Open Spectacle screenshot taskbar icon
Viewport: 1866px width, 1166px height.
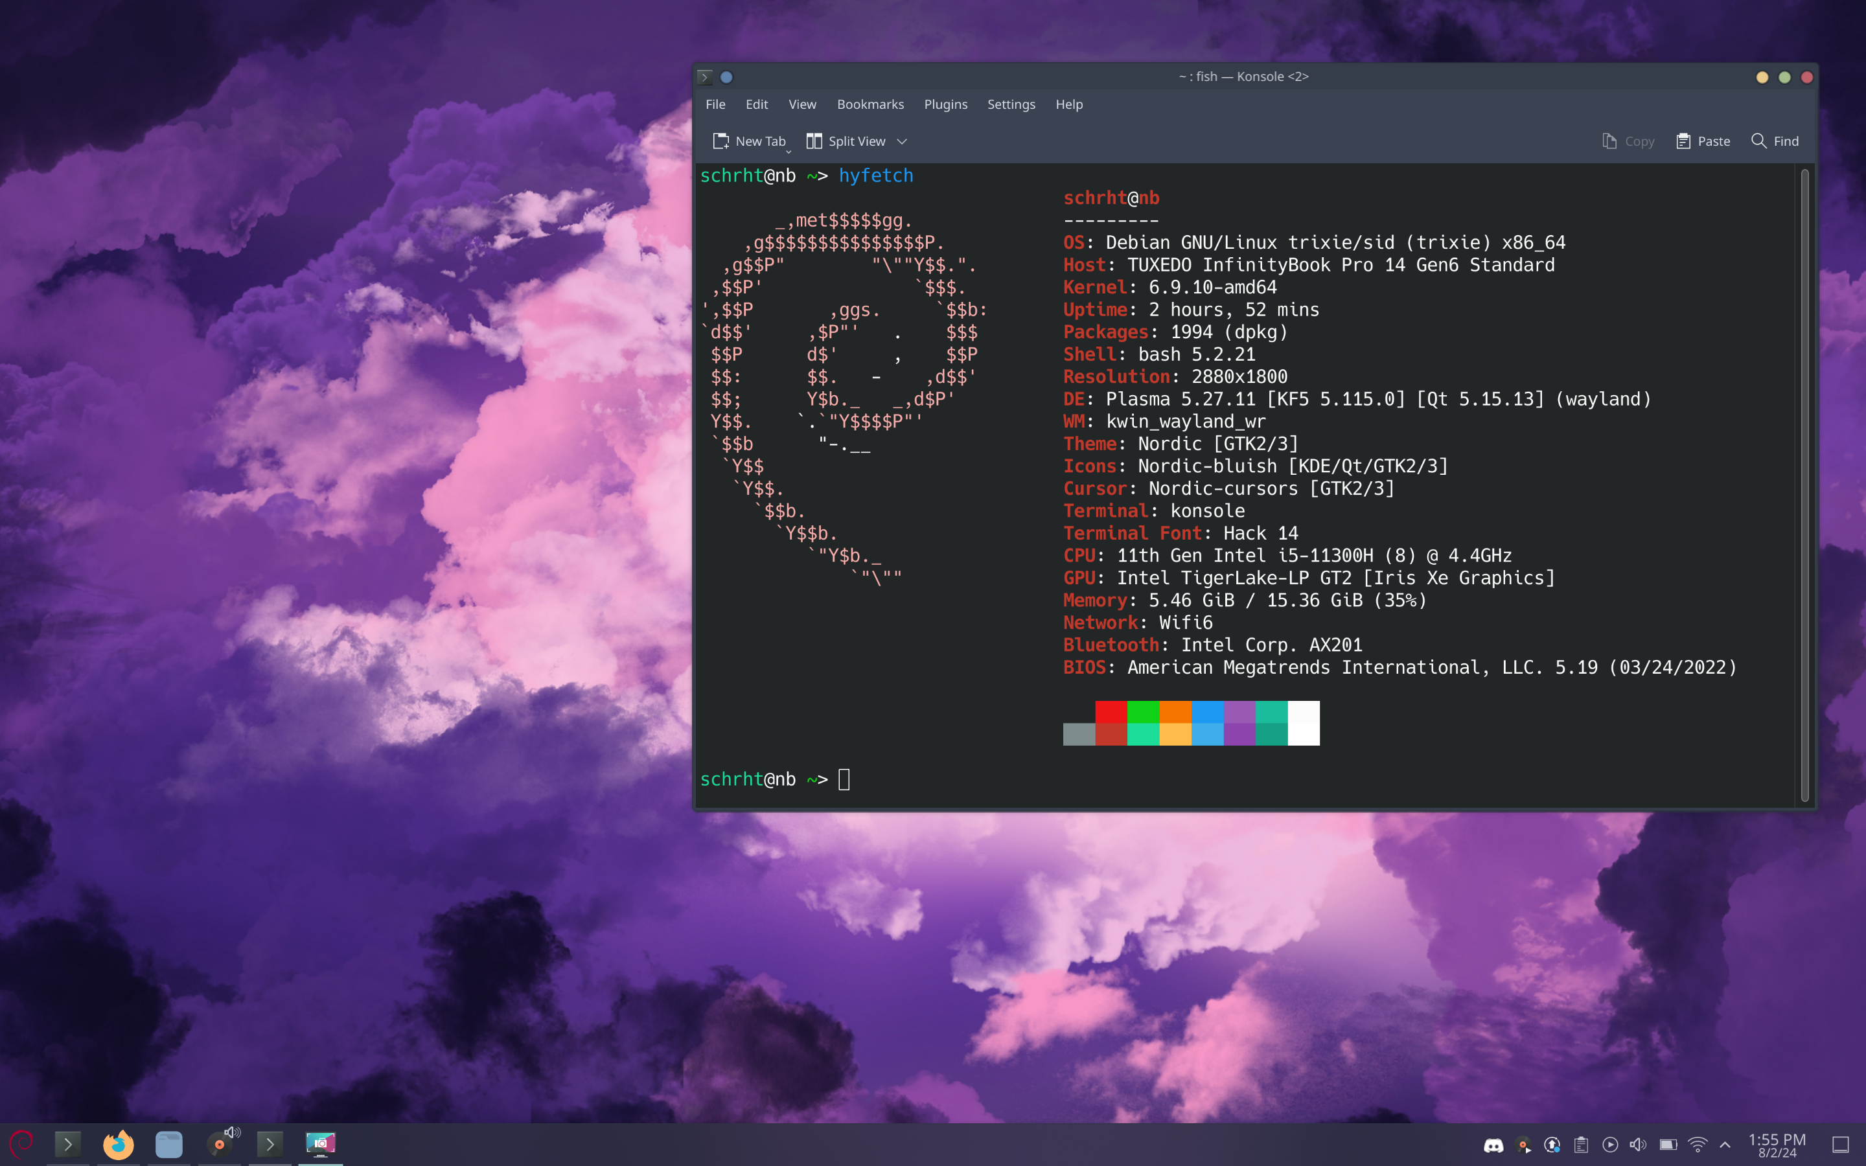coord(320,1143)
